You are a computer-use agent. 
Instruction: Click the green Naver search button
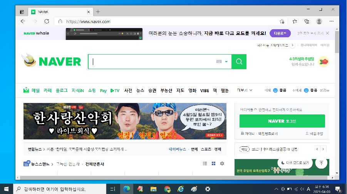239,61
